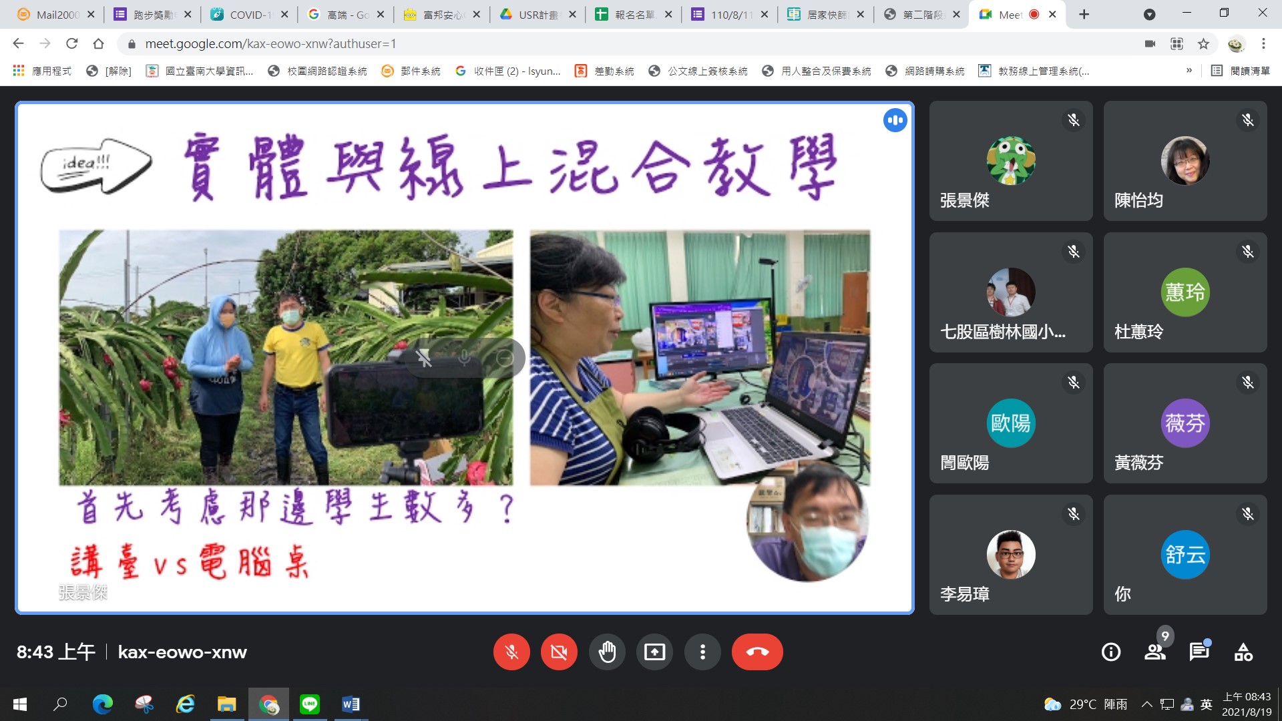This screenshot has height=721, width=1282.
Task: Click the overlay remove icon on the presentation
Action: pyautogui.click(x=505, y=358)
